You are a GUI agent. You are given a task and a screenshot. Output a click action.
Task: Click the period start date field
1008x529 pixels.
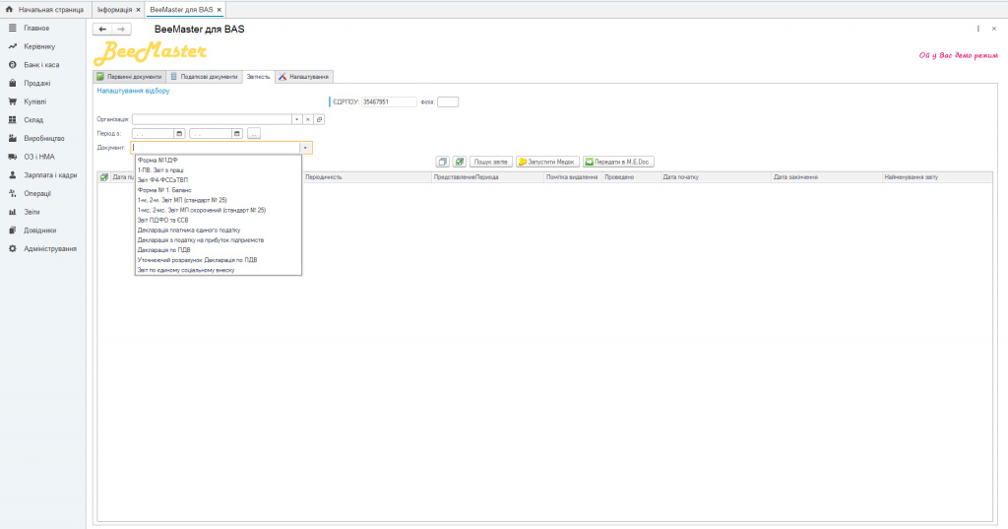(x=153, y=133)
